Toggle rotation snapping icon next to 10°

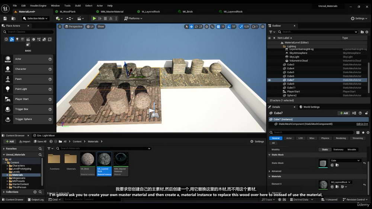click(229, 27)
